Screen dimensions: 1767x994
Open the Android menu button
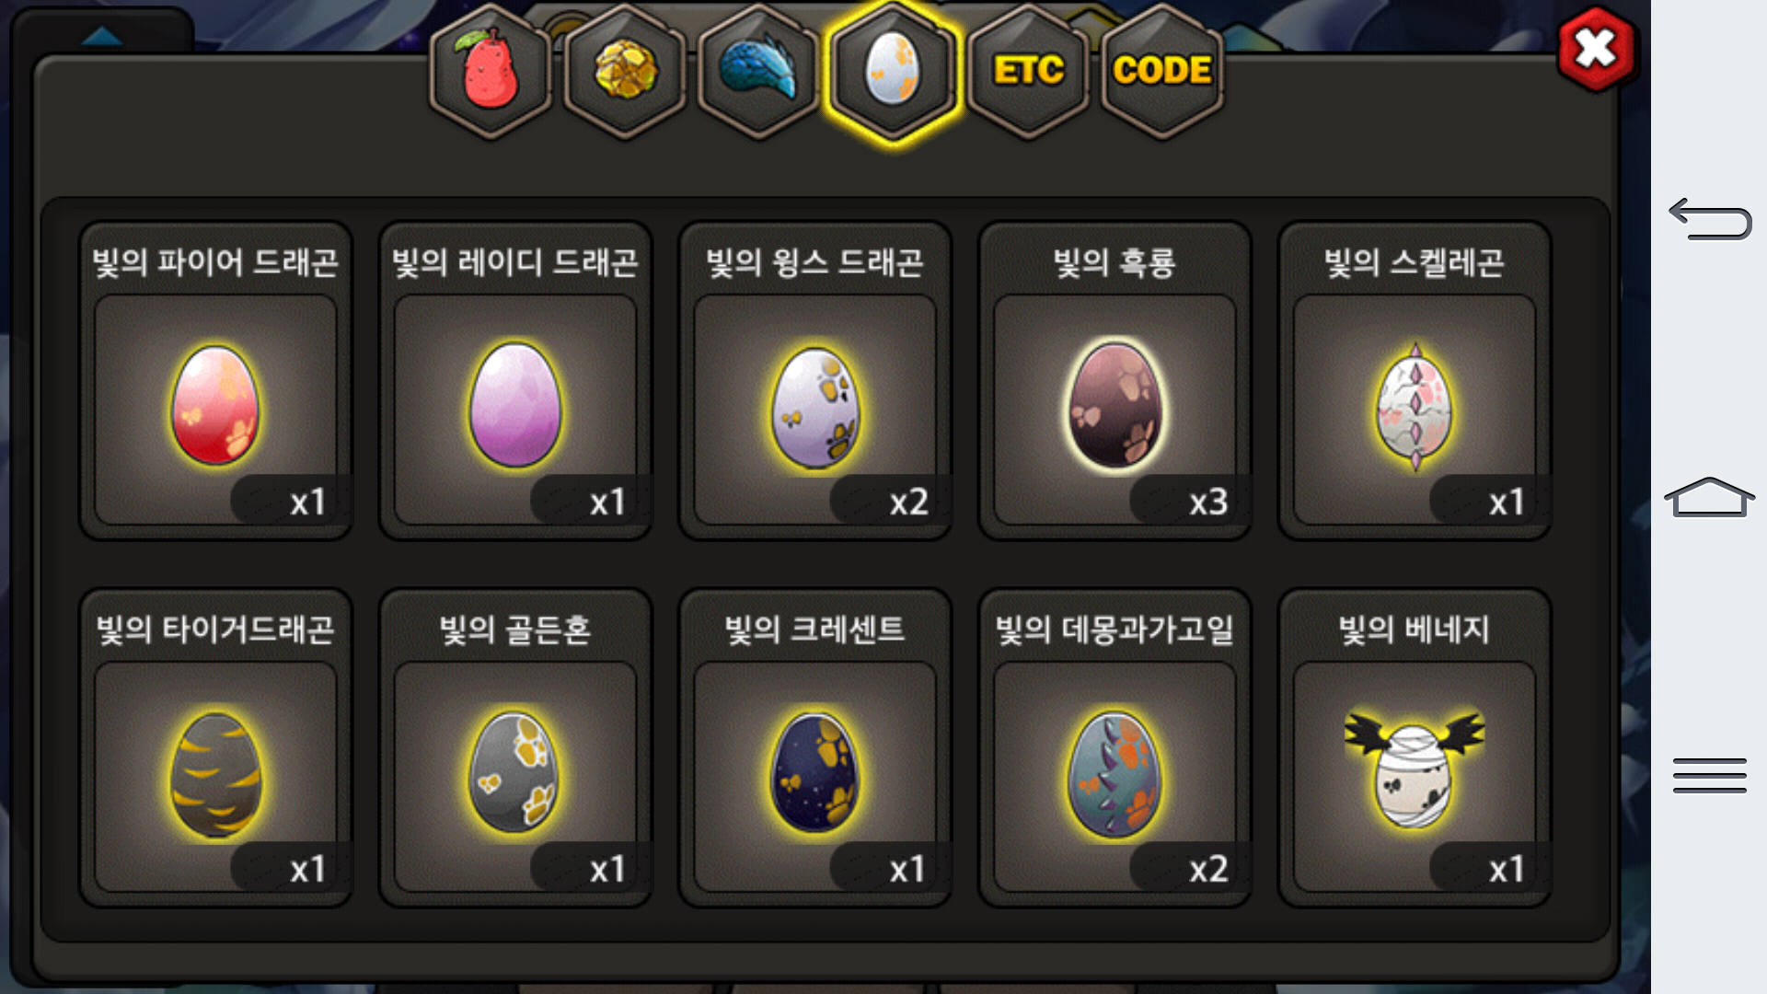[x=1709, y=775]
